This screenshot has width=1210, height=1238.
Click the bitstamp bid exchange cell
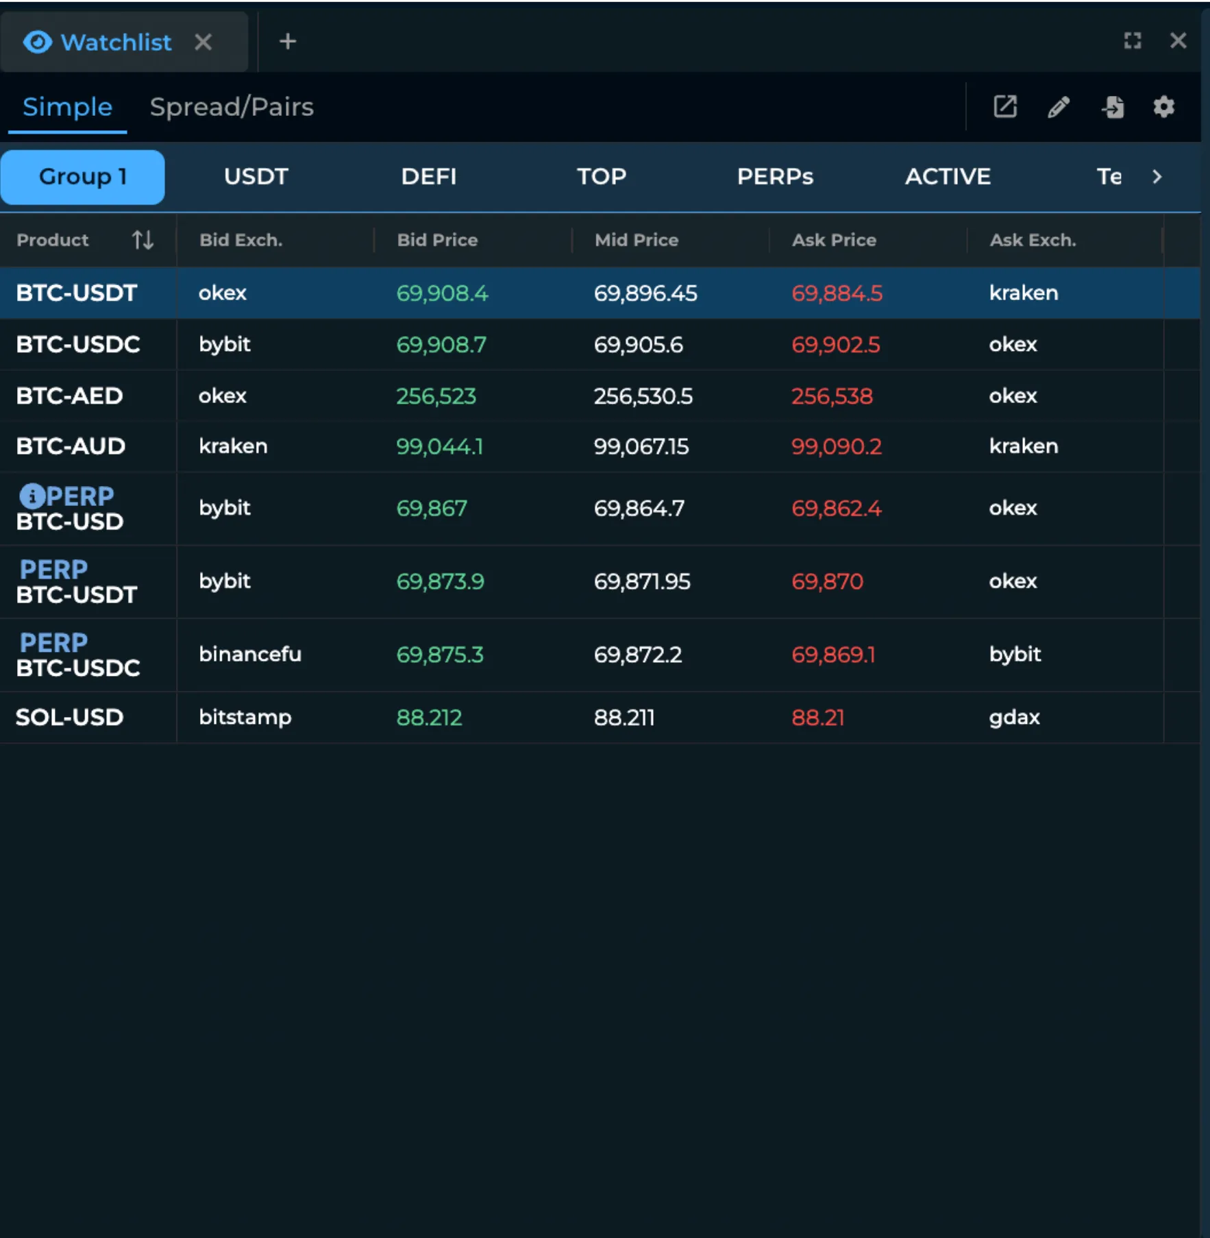[x=245, y=717]
